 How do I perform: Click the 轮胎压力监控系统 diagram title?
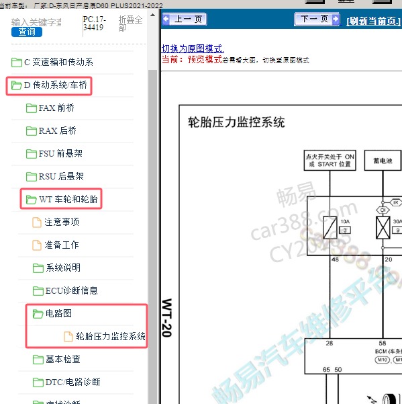[x=236, y=122]
